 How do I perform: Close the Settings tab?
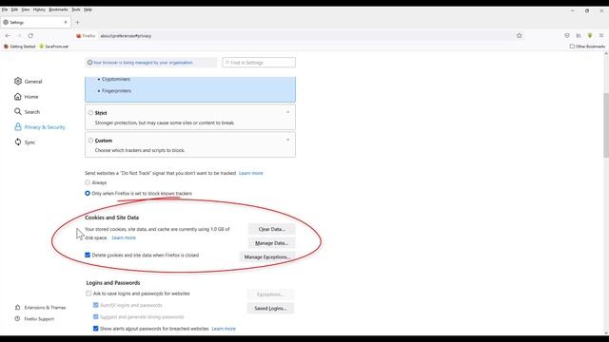66,23
